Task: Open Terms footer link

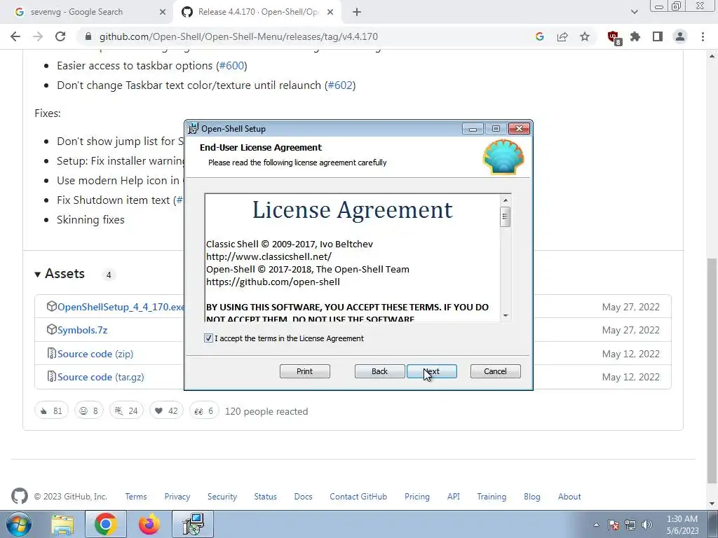Action: pos(136,497)
